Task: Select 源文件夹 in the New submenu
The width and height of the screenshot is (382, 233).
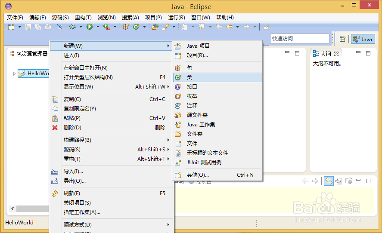Action: (x=217, y=115)
